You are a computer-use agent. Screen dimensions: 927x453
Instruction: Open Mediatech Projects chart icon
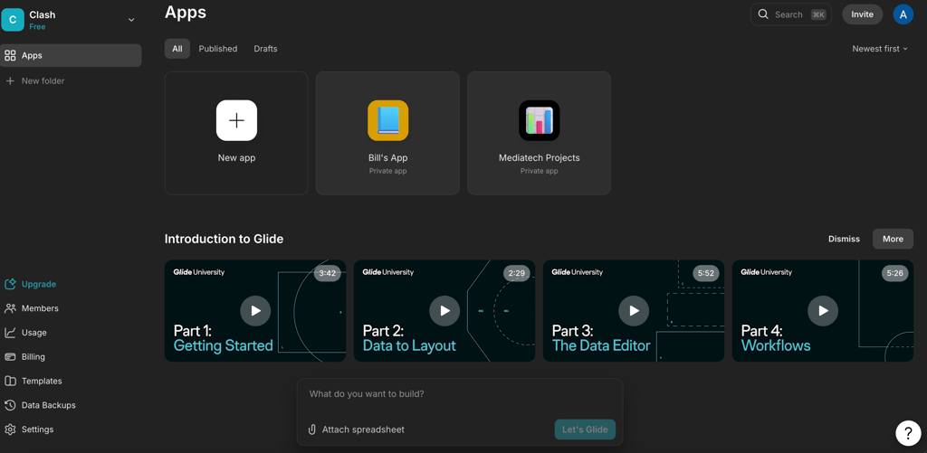[540, 120]
